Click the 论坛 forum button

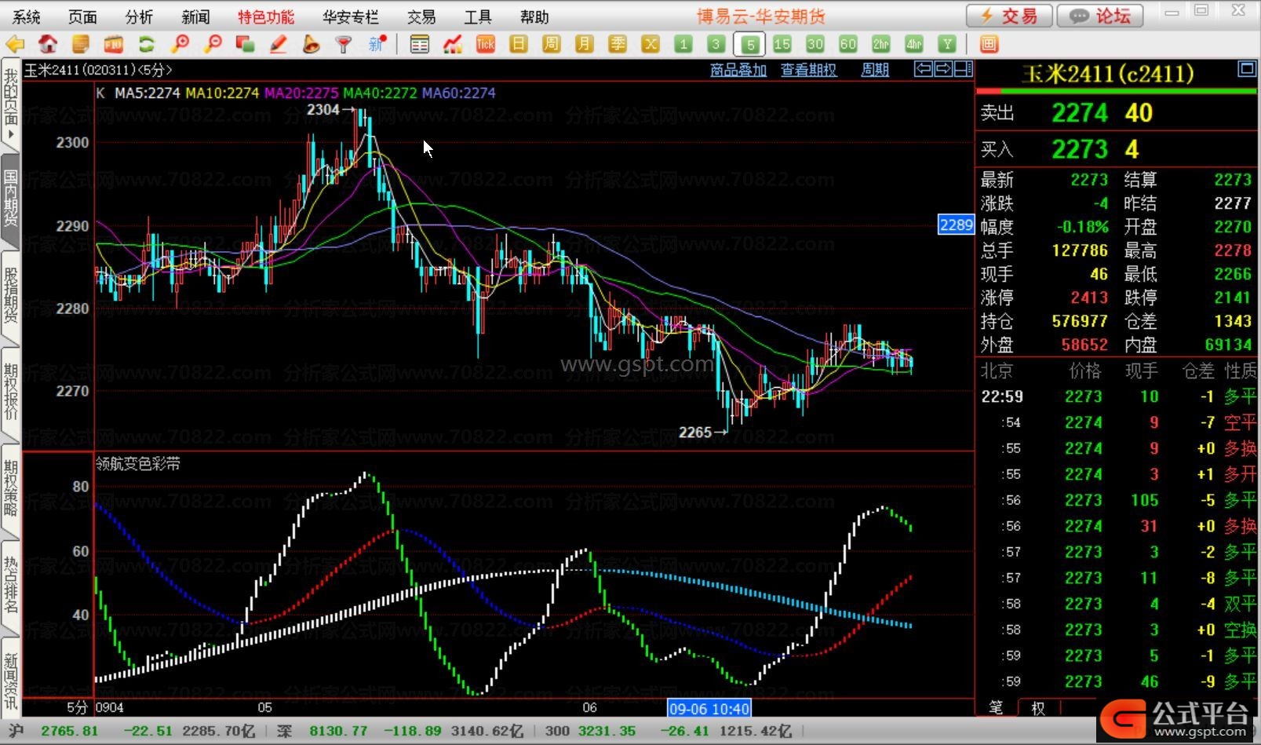[1100, 16]
